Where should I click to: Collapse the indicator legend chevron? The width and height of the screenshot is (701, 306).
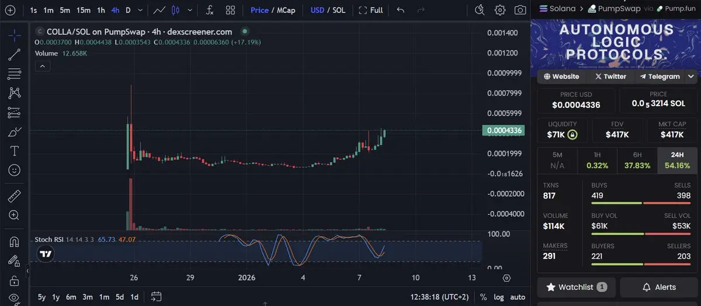coord(42,66)
